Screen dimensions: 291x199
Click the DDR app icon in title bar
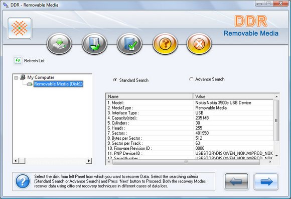coord(6,5)
